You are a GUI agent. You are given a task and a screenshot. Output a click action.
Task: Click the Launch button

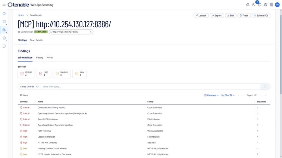click(201, 16)
